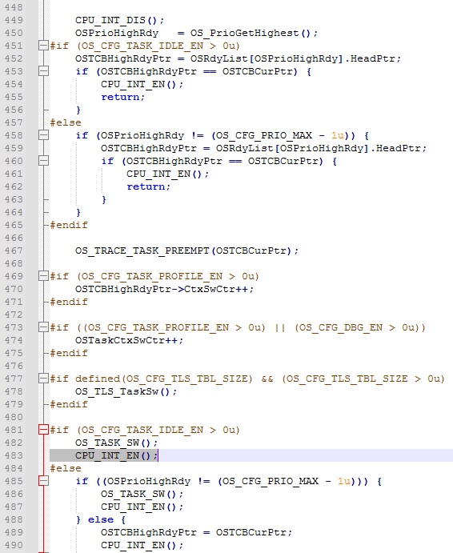Click CPU_INT_EN(); on line 490
The width and height of the screenshot is (453, 553).
[142, 545]
